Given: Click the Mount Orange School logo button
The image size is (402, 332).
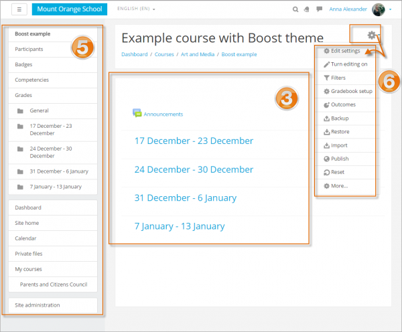Looking at the screenshot, I should pos(68,9).
